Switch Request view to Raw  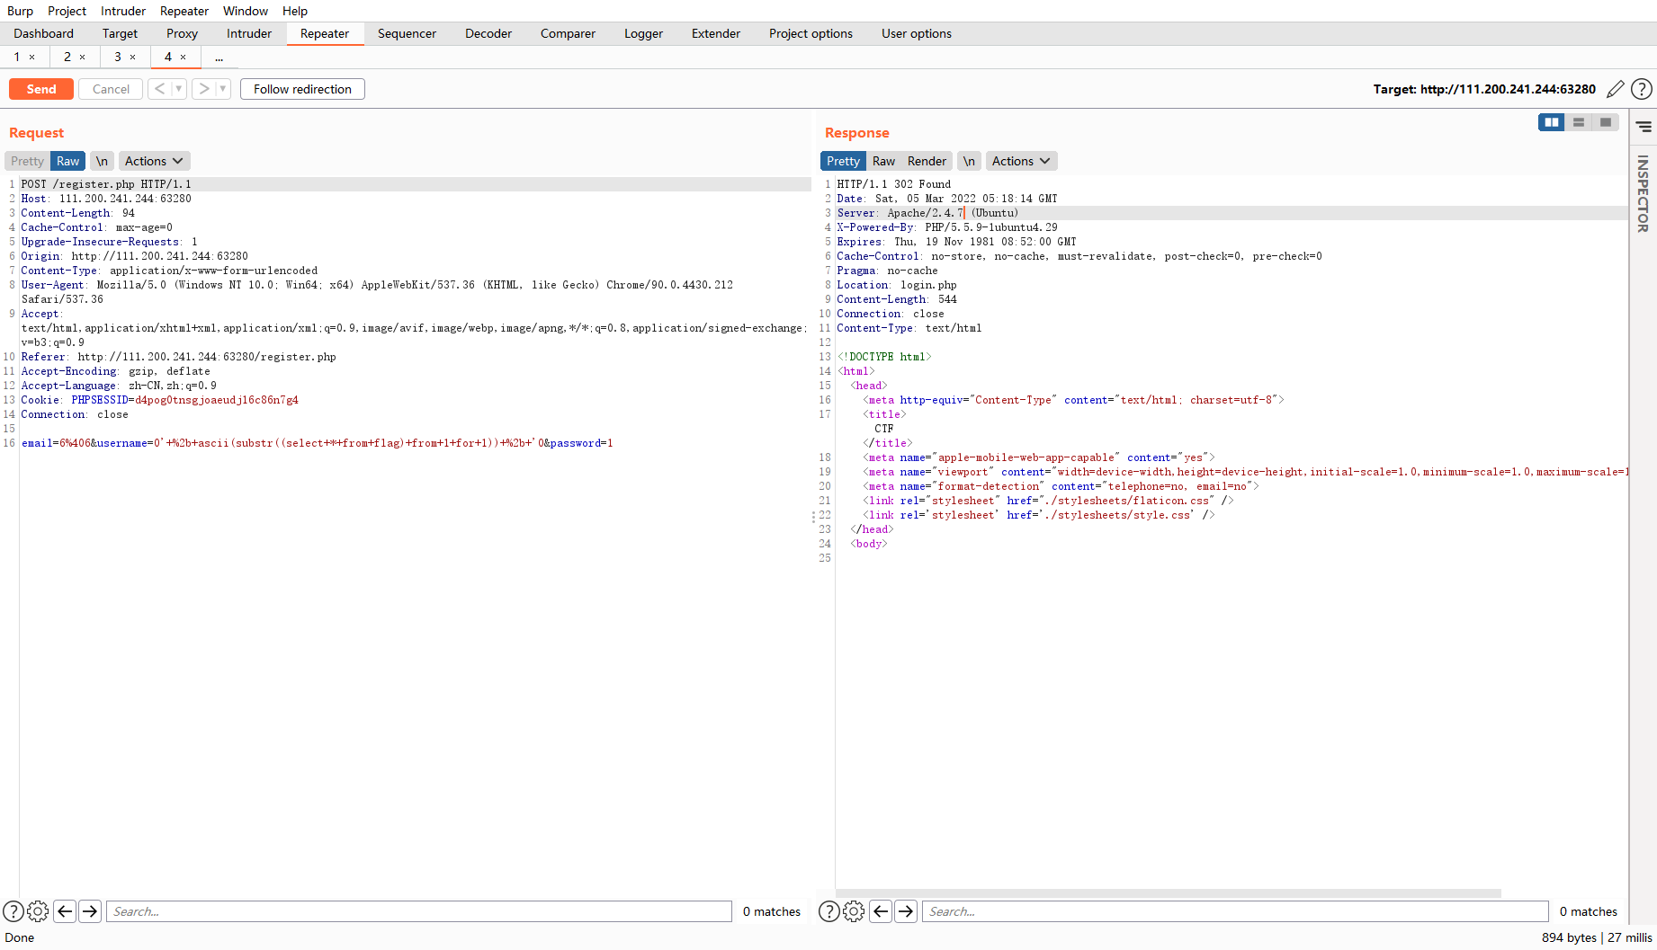coord(67,161)
